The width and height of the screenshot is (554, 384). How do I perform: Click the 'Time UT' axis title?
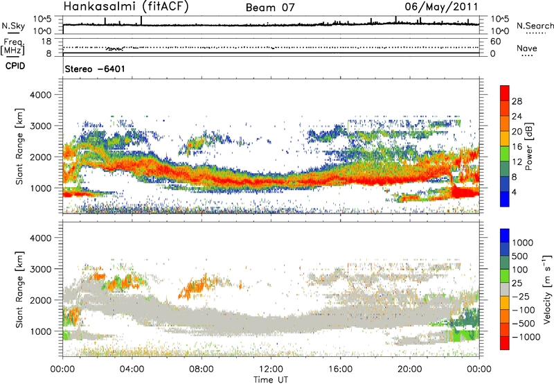[271, 380]
